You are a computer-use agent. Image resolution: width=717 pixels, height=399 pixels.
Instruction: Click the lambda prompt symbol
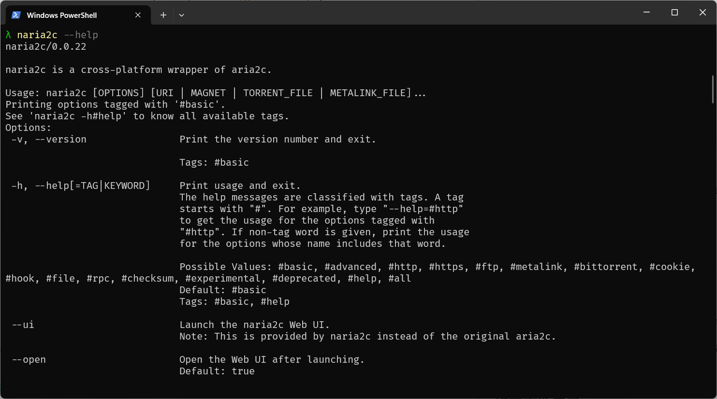tap(8, 35)
